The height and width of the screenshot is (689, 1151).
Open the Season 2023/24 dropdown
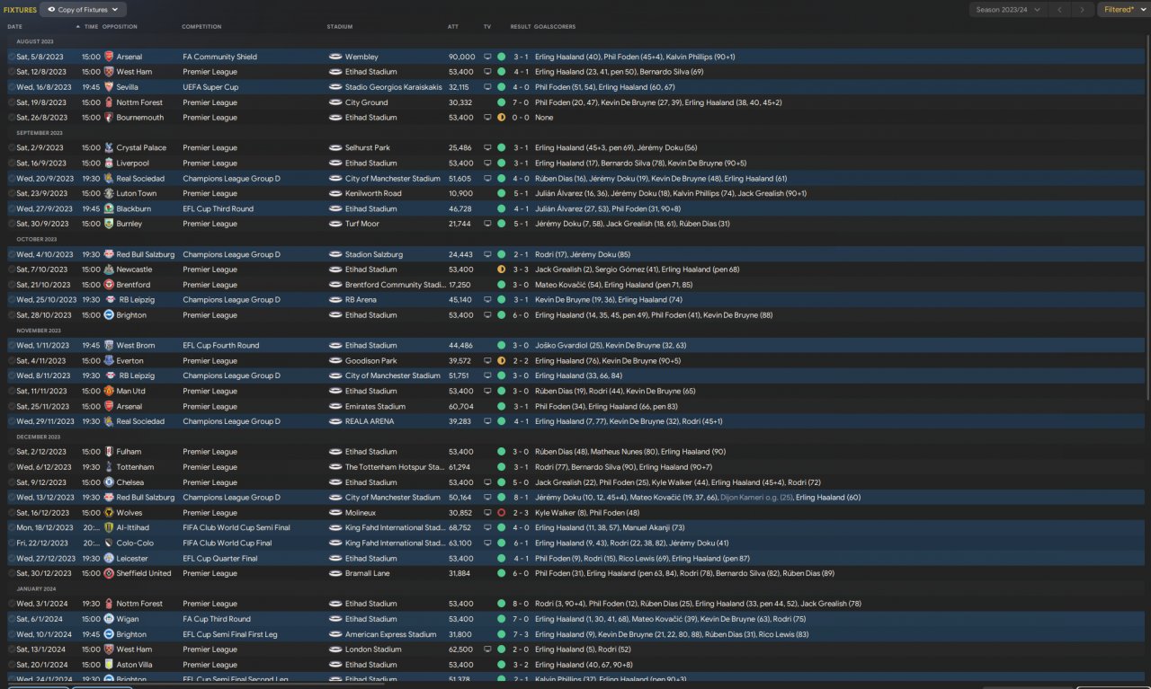click(1008, 10)
